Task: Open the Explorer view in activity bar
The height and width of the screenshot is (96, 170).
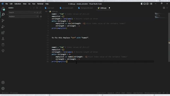Action: 3,9
